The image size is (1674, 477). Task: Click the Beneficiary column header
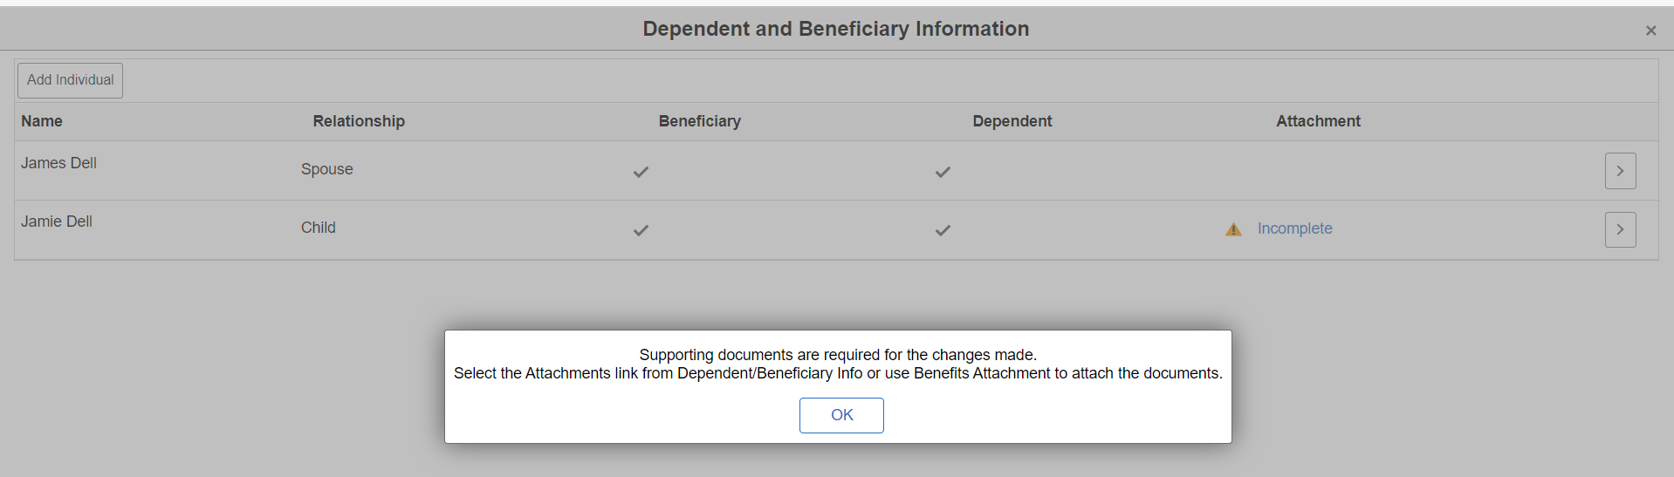[699, 121]
